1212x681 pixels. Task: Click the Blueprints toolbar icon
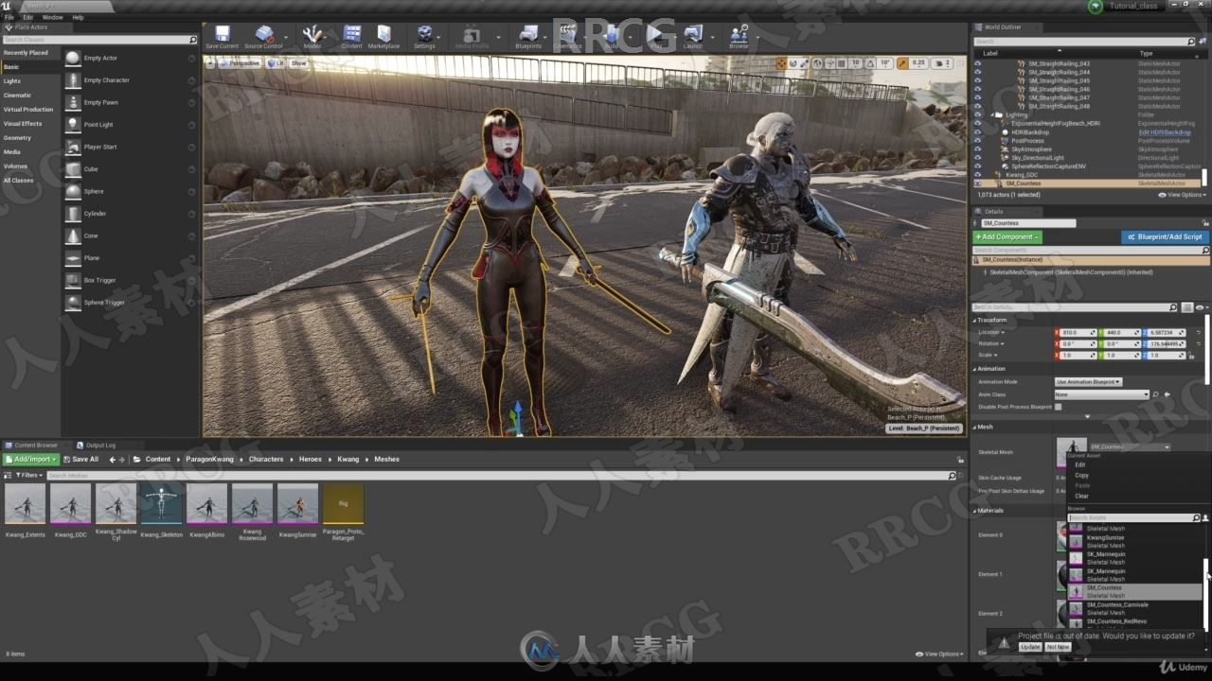[528, 37]
